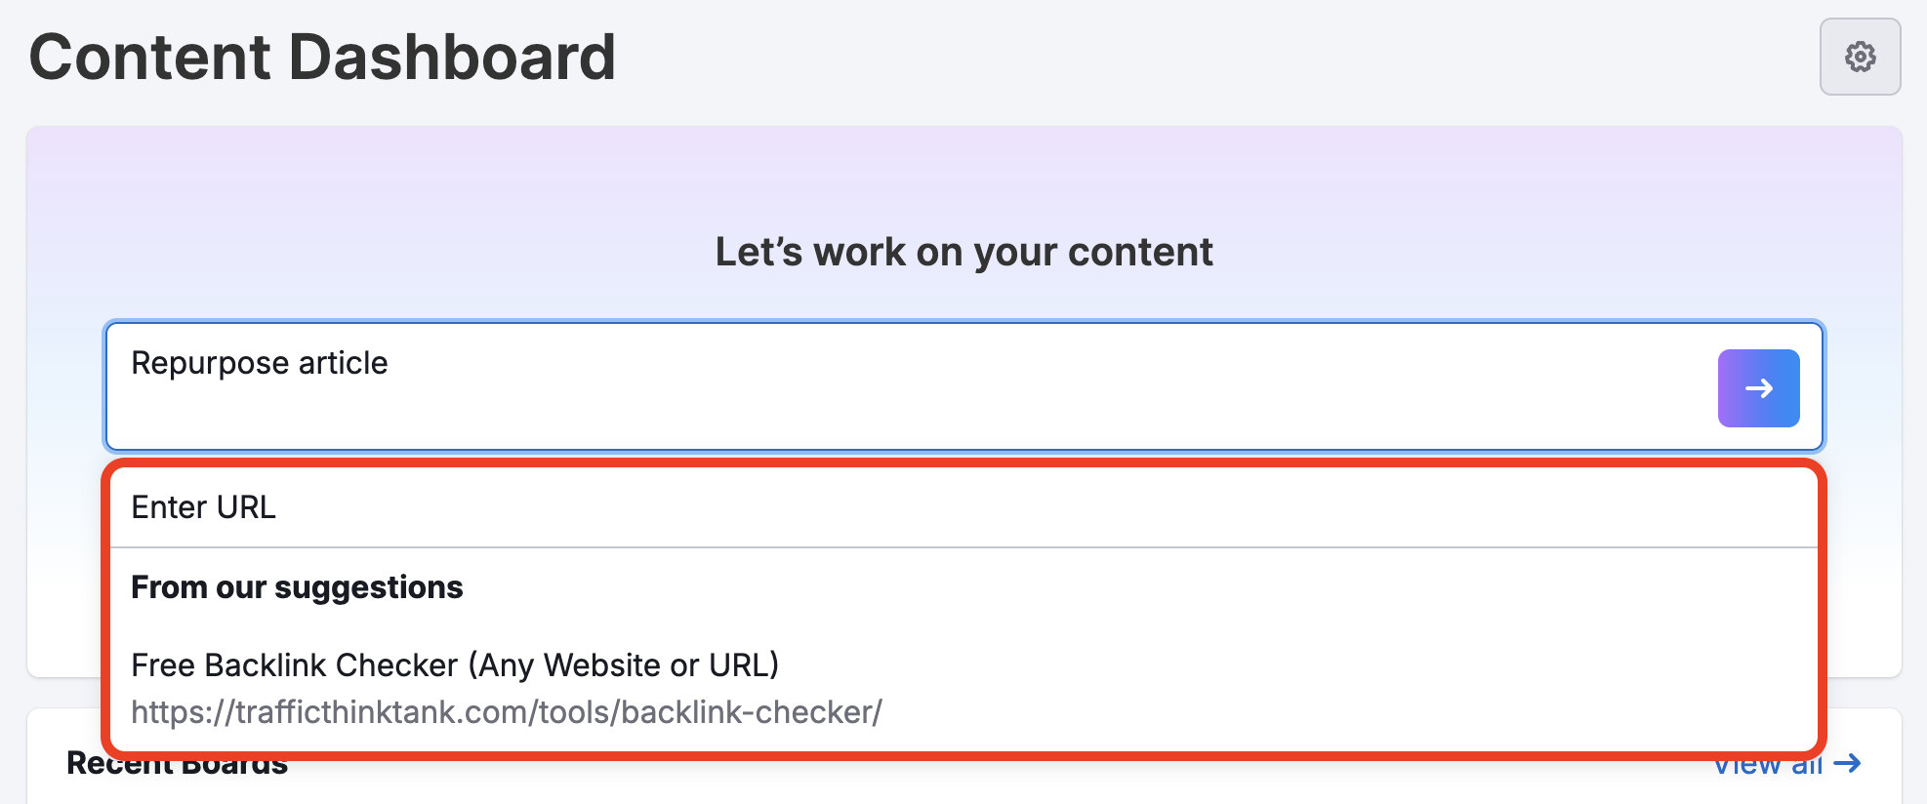Click the trafficthinktank.com suggested link
Screen dimensions: 1927x804
pos(506,712)
